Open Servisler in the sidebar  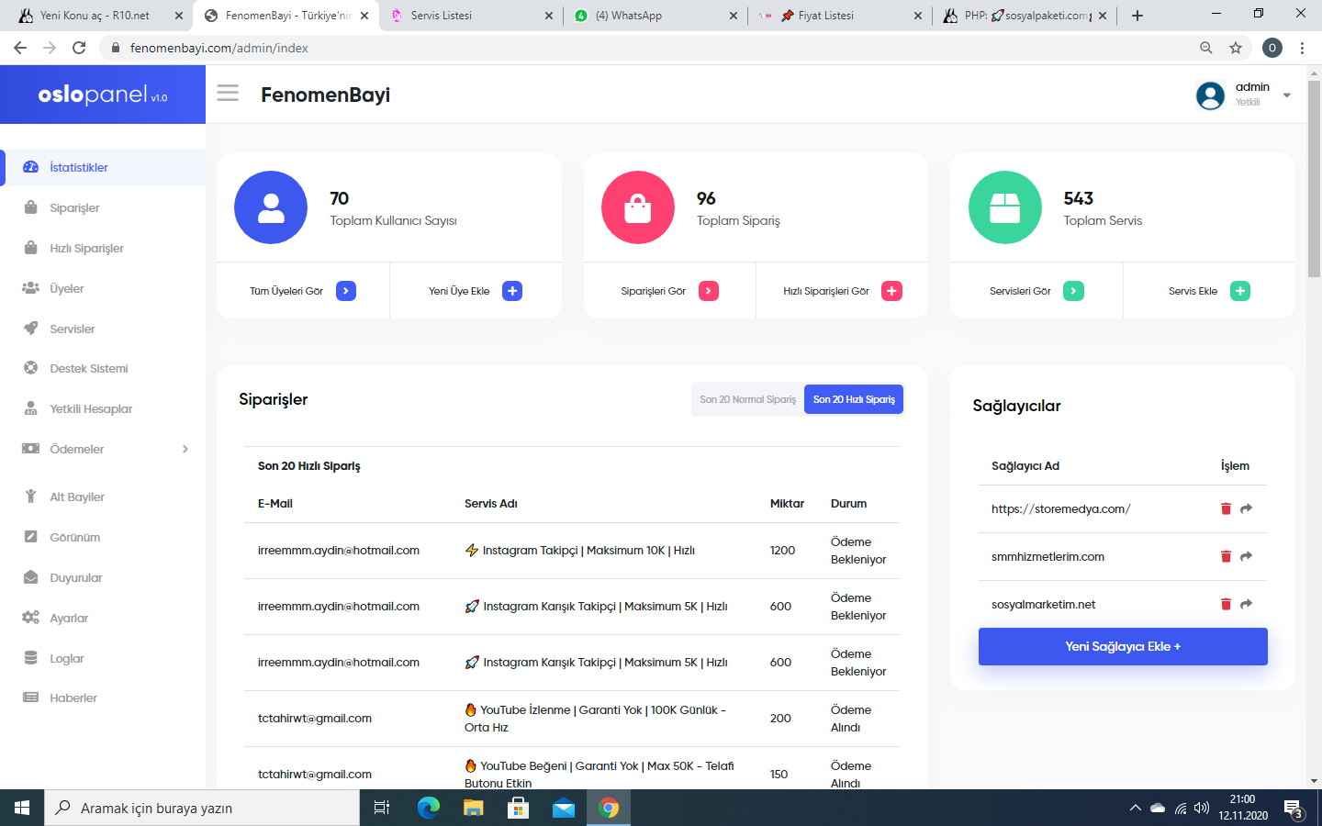73,329
